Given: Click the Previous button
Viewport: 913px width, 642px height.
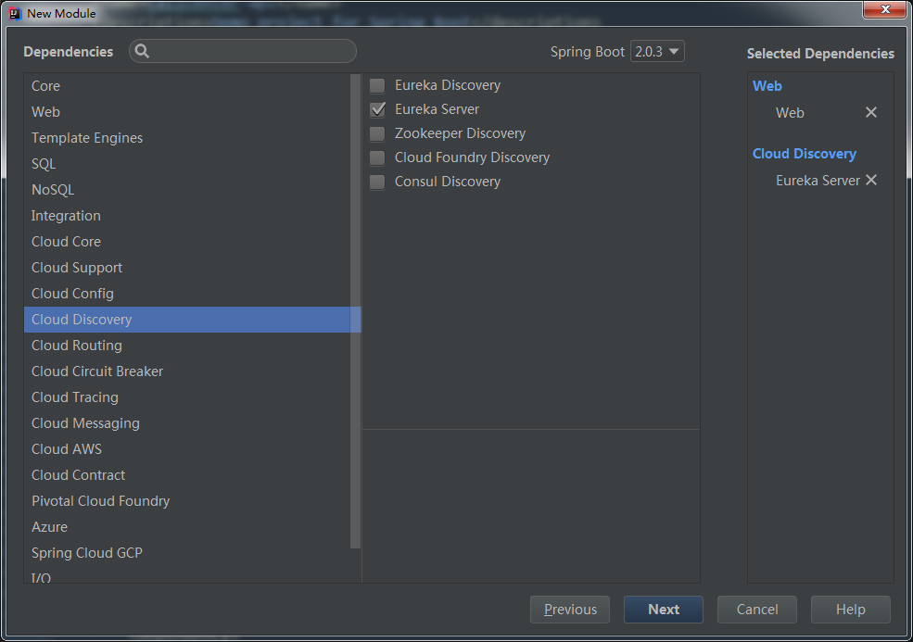Looking at the screenshot, I should (x=569, y=610).
